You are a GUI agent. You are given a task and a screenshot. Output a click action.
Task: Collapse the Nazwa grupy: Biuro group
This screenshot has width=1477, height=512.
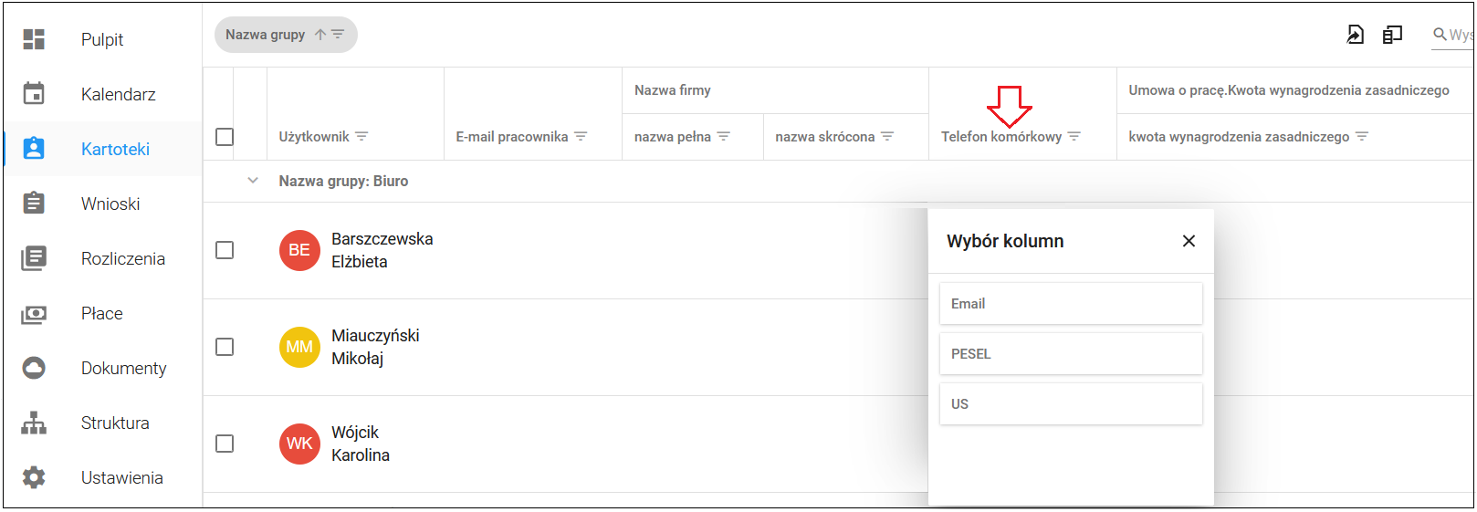pos(253,181)
